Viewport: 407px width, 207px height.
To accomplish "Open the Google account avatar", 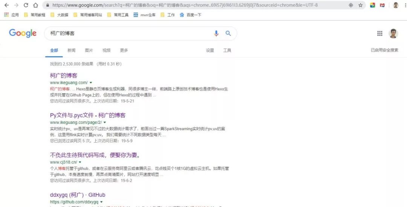I will tap(393, 33).
